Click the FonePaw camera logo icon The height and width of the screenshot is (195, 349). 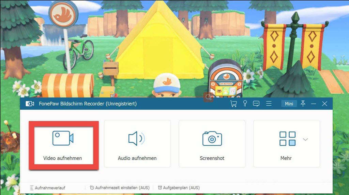[x=30, y=104]
